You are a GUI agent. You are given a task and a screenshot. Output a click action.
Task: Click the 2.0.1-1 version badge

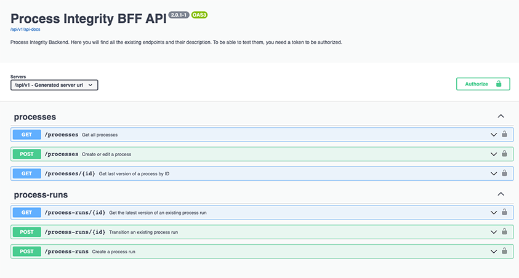(179, 15)
